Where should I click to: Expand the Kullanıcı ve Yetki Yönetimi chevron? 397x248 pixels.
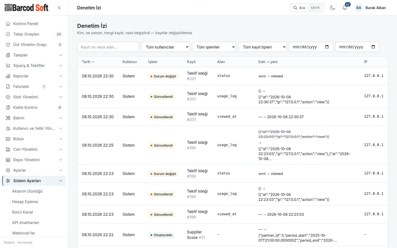(x=61, y=128)
